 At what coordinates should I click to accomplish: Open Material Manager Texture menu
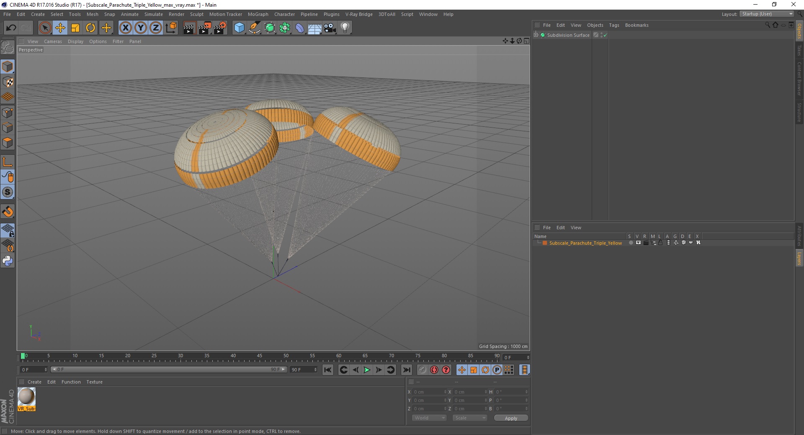(x=94, y=382)
